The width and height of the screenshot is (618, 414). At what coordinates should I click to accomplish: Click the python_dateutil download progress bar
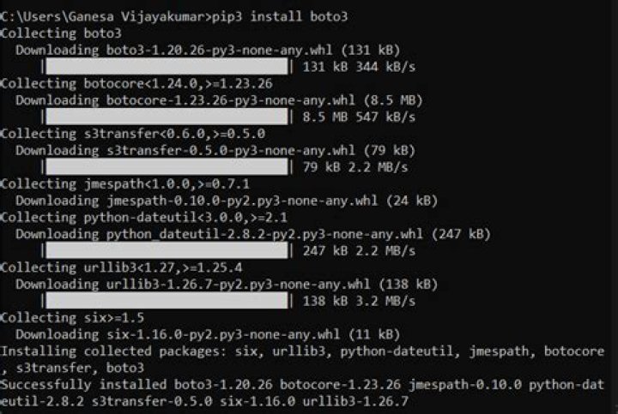pos(167,250)
